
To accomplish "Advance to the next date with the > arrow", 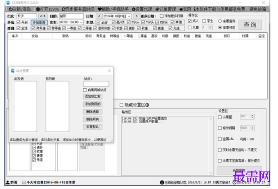I will pyautogui.click(x=137, y=16).
